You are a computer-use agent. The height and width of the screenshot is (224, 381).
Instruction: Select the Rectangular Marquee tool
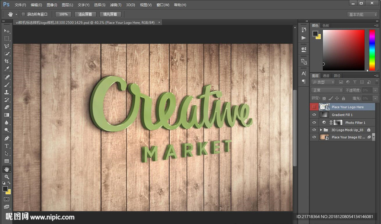[x=7, y=39]
